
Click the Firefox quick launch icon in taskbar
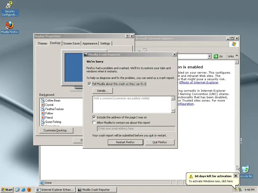29,189
